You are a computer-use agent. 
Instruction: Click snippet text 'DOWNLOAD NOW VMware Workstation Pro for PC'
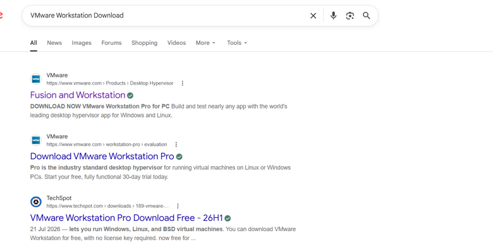[100, 107]
